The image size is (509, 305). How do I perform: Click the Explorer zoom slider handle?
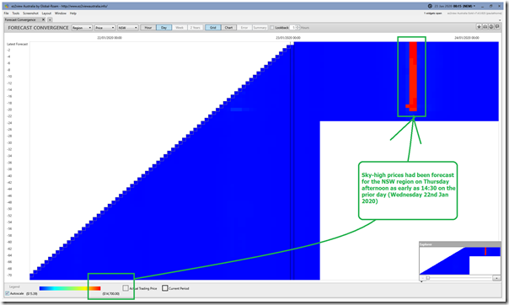pyautogui.click(x=428, y=278)
